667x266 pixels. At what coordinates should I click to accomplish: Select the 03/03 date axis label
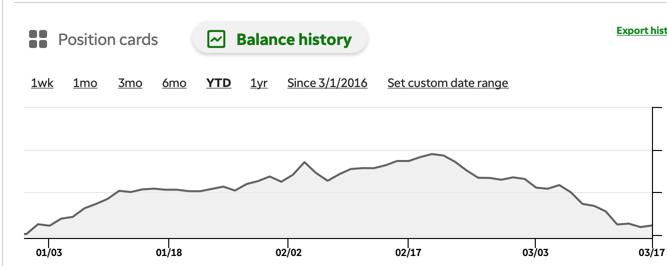(x=535, y=252)
